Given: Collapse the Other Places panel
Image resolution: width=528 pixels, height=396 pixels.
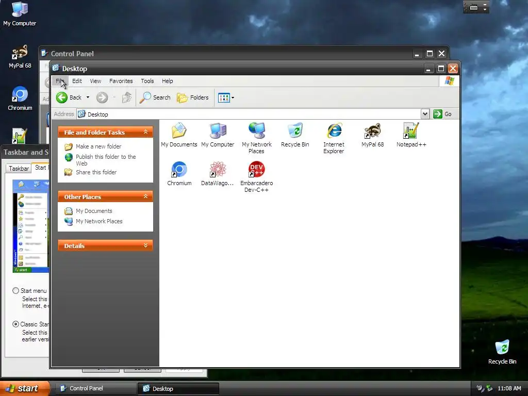Looking at the screenshot, I should point(145,196).
